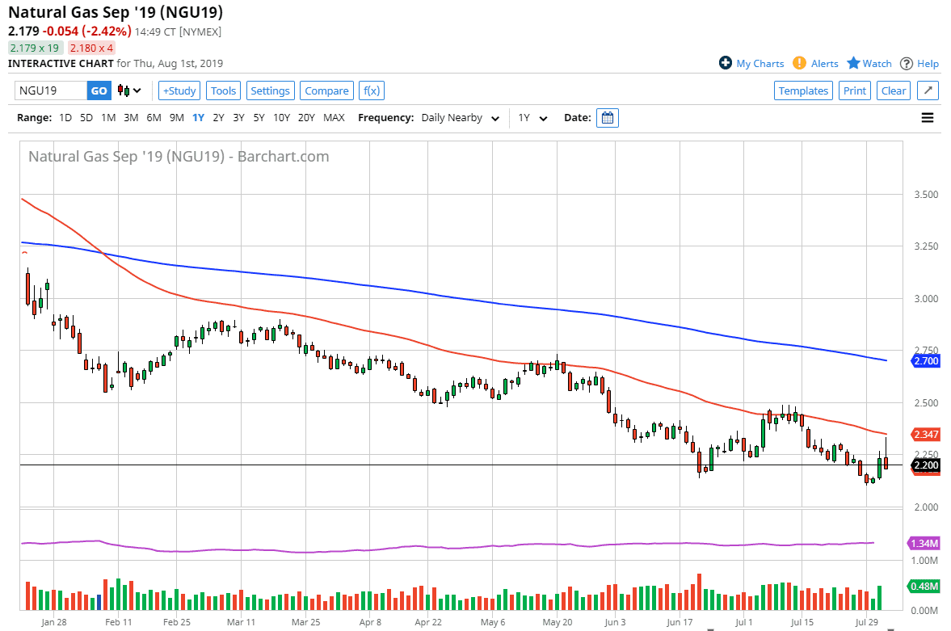Click the 2.700 blue moving average label

click(925, 361)
